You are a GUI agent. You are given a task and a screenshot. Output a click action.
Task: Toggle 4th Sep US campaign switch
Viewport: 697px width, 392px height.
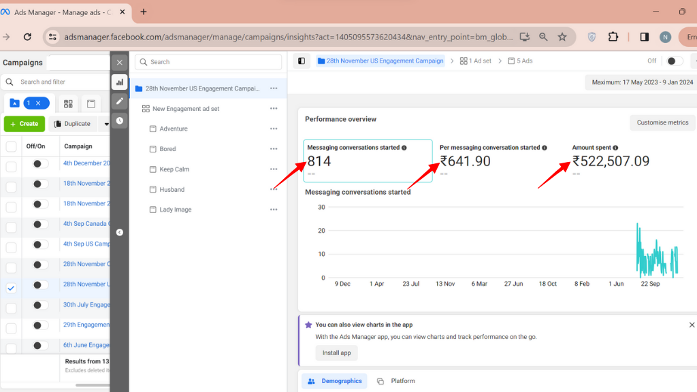pyautogui.click(x=40, y=244)
